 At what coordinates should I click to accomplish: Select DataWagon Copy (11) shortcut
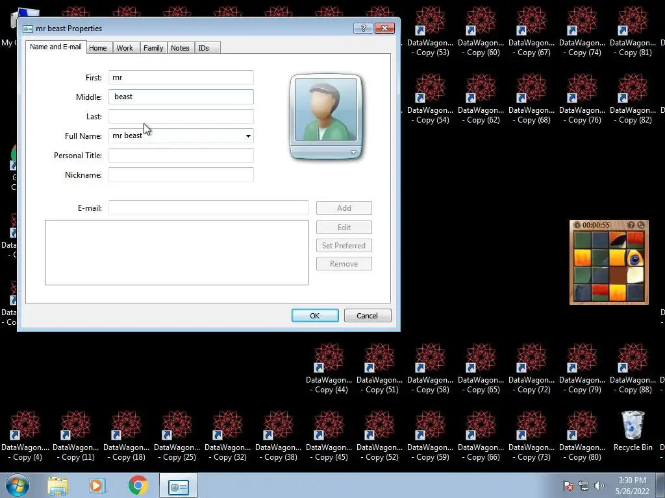pyautogui.click(x=75, y=436)
